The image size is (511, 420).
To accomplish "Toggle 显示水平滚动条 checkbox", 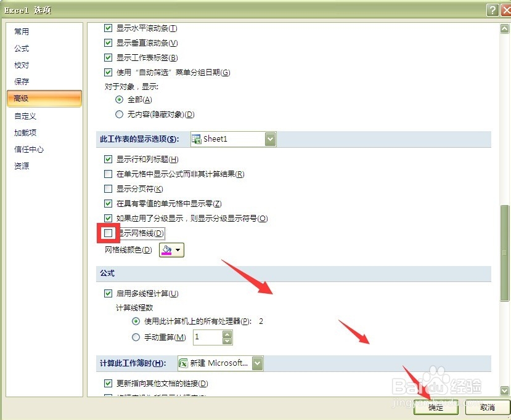I will pyautogui.click(x=108, y=28).
